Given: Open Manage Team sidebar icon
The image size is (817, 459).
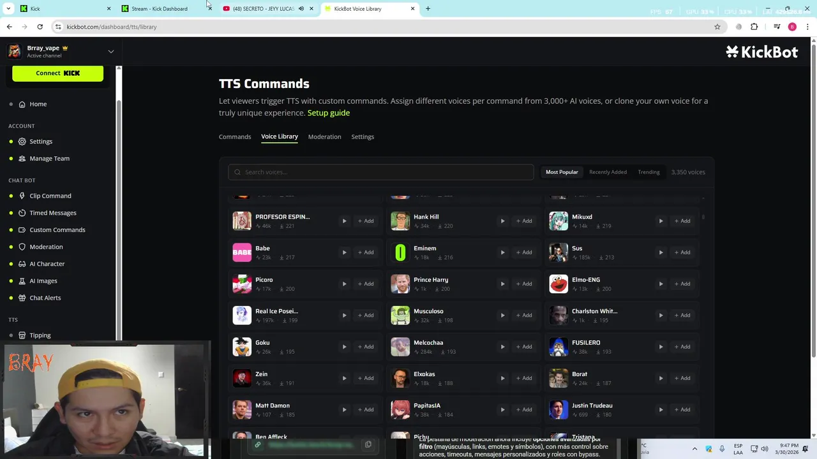Looking at the screenshot, I should 22,158.
